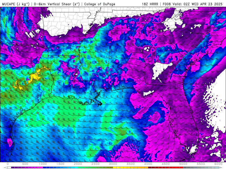The image size is (226, 169).
Task: Click the 0 value on the color scale
Action: (8, 164)
